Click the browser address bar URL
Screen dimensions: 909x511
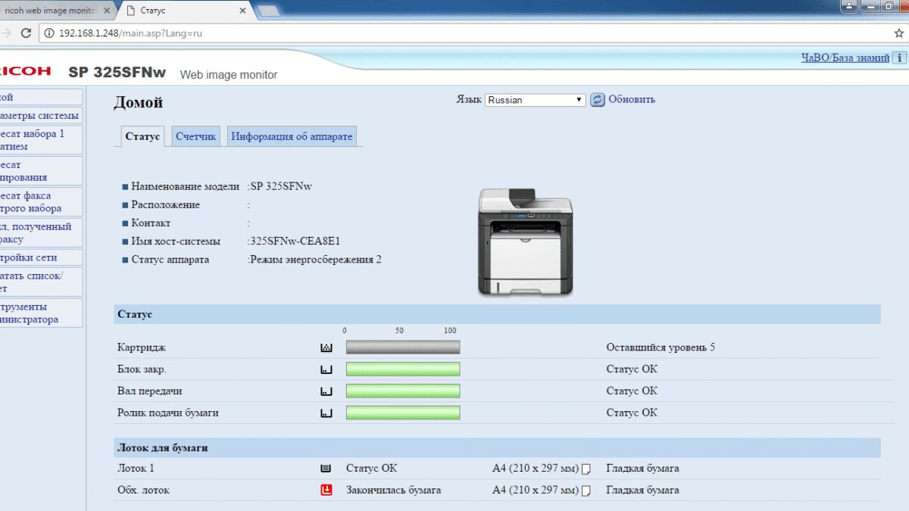pos(130,33)
